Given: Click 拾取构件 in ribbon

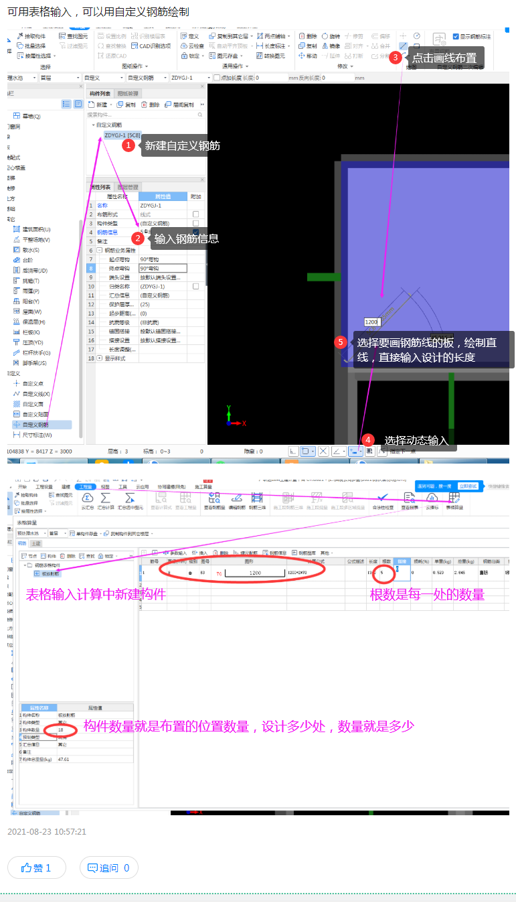Looking at the screenshot, I should 31,36.
